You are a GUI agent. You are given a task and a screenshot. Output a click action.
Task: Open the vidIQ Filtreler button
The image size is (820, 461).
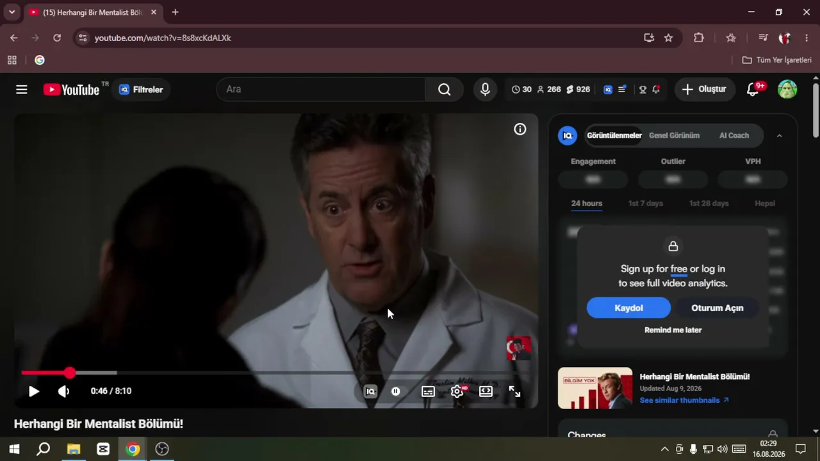click(141, 90)
